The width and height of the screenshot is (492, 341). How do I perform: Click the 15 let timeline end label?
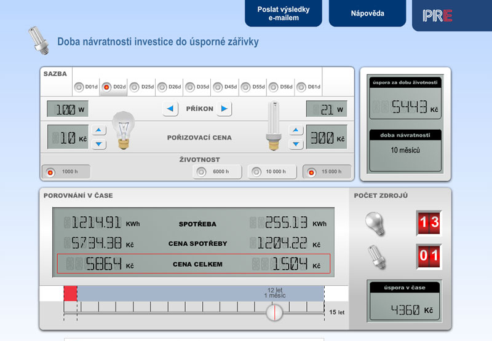(x=336, y=312)
